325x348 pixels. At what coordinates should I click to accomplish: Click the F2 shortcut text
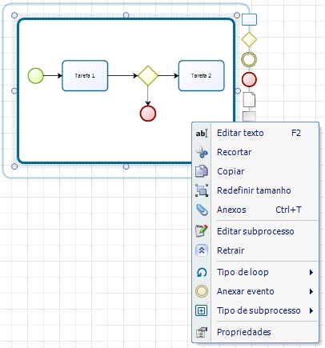tap(296, 133)
